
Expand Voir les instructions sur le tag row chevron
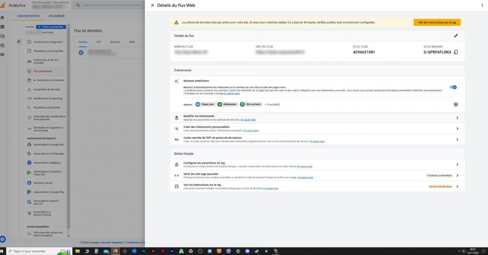click(457, 187)
